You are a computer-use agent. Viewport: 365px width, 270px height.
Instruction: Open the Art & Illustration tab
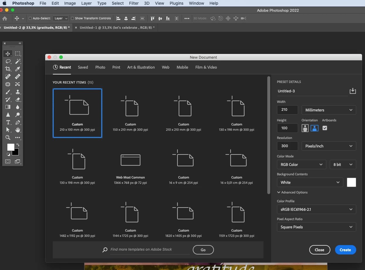coord(141,67)
